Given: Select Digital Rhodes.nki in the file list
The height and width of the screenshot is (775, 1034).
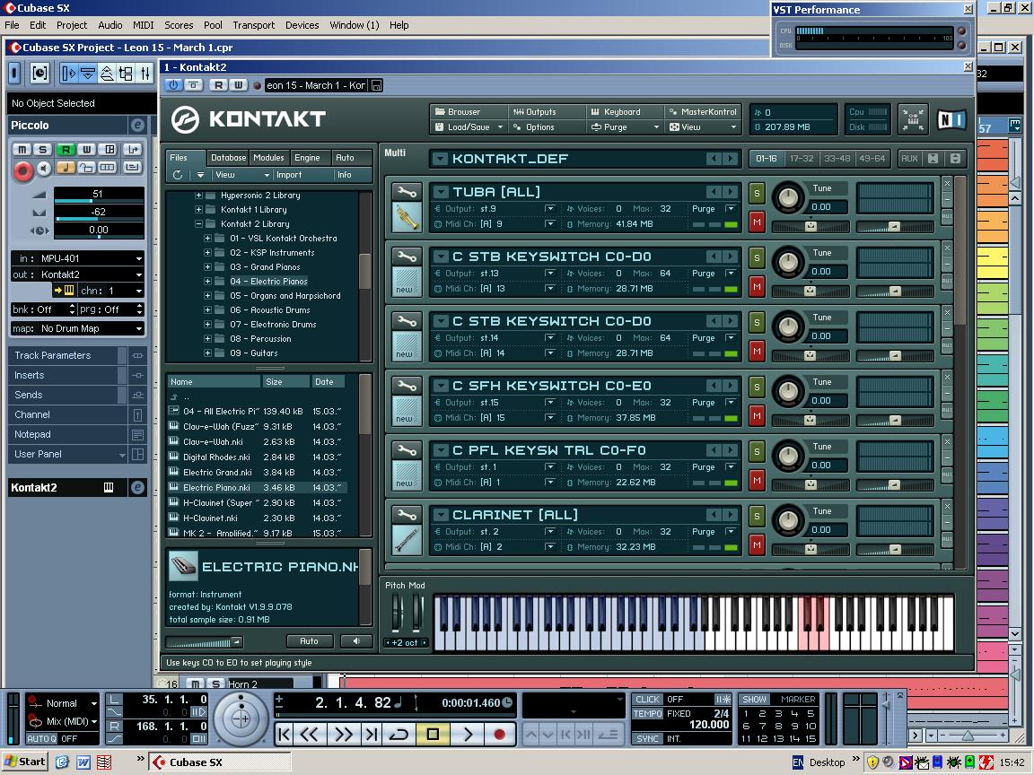Looking at the screenshot, I should point(216,457).
